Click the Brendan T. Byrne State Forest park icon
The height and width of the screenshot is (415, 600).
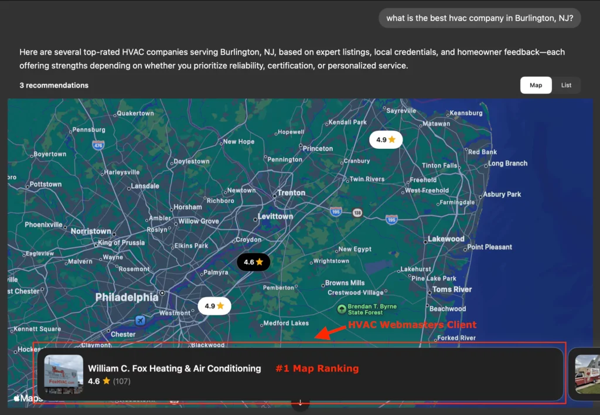[x=342, y=309]
